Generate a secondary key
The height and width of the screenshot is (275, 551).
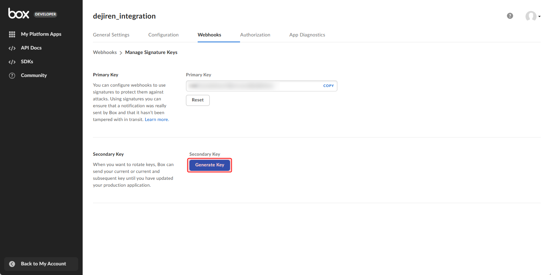(210, 165)
